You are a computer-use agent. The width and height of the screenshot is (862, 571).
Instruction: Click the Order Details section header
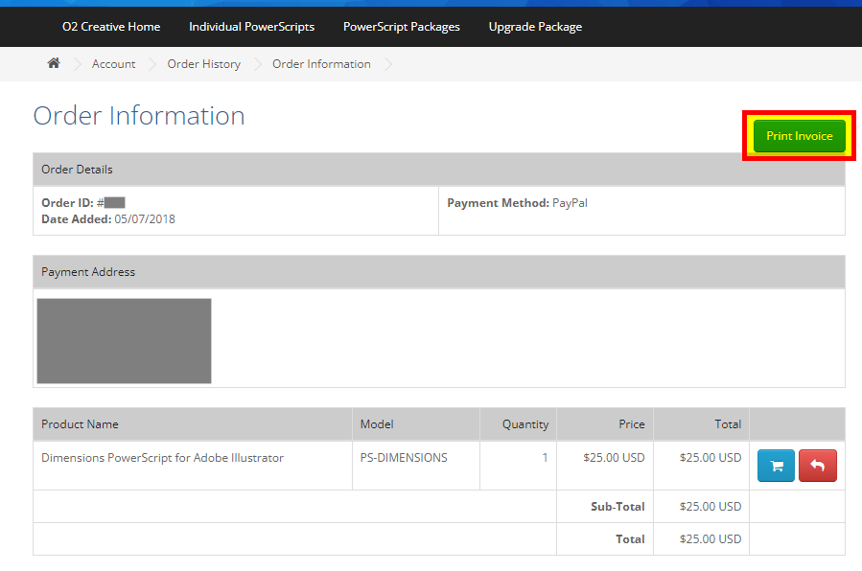pos(77,170)
